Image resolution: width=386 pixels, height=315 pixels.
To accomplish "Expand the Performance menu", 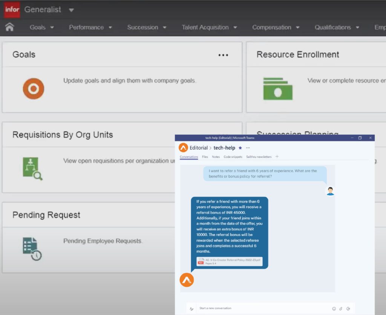I will point(90,27).
